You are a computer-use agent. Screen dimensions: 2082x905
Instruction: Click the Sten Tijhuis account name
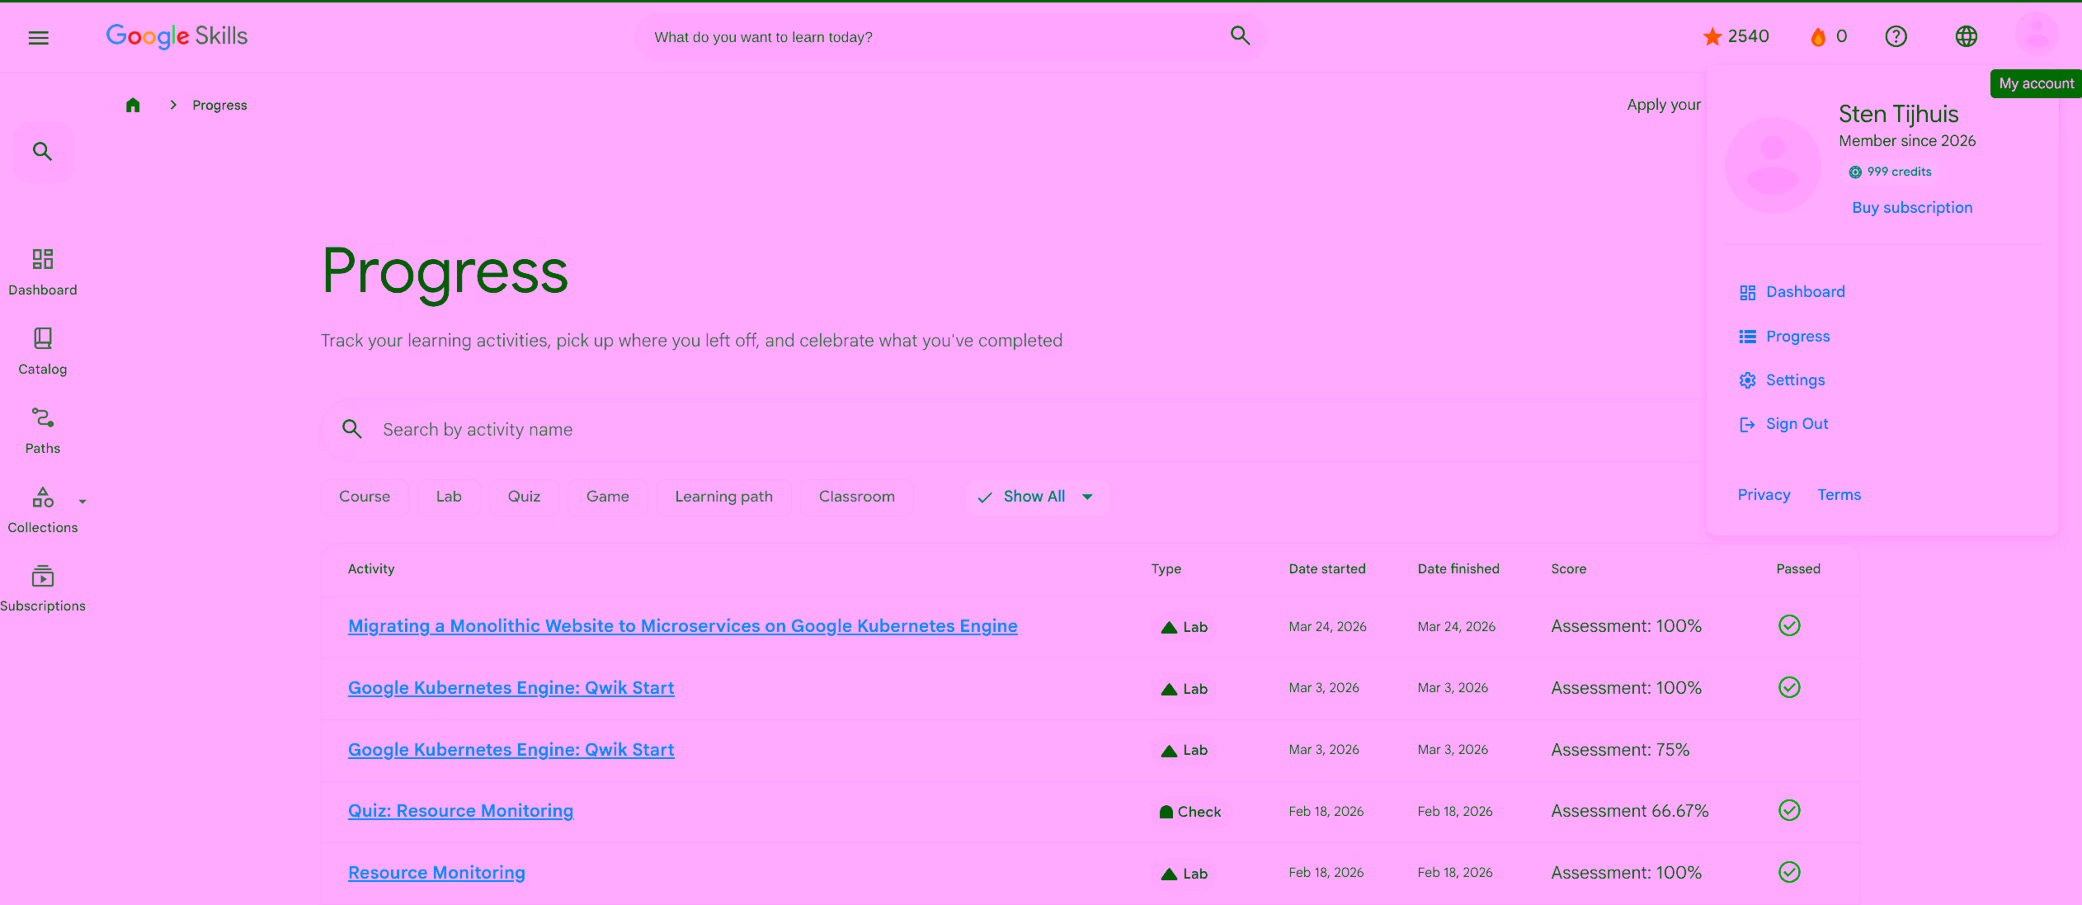tap(1898, 114)
